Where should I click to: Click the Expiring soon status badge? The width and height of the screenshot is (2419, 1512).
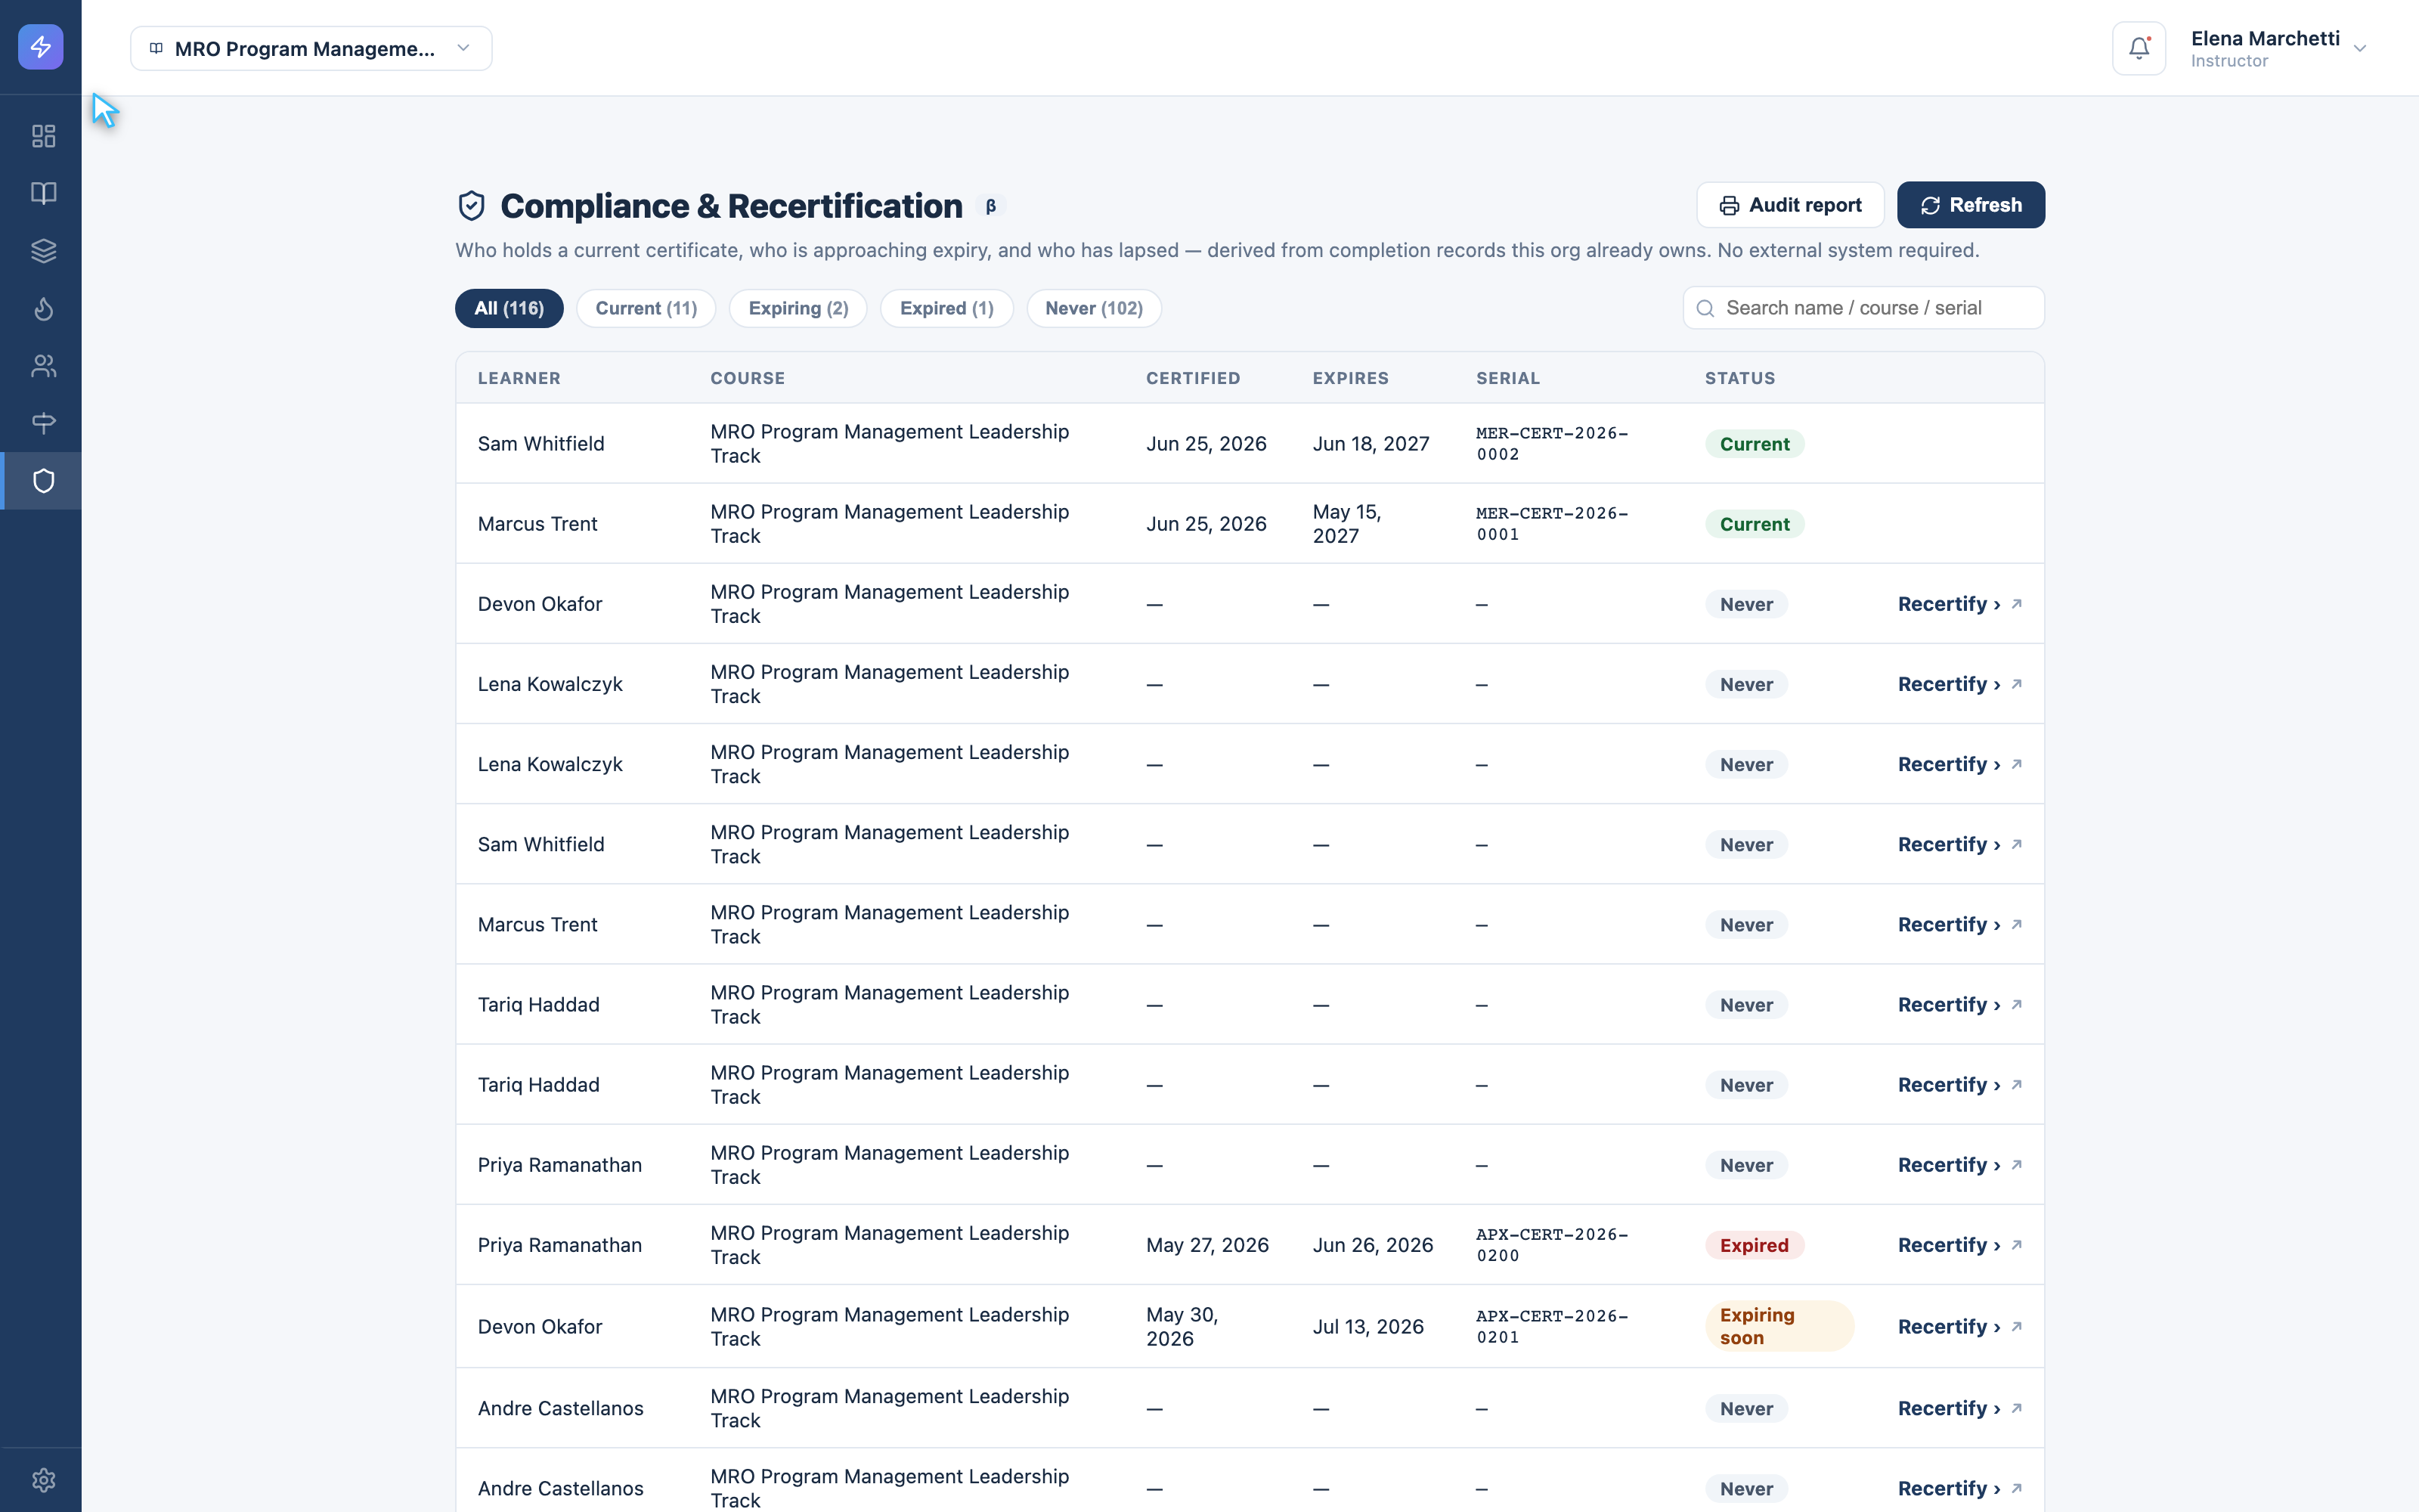click(x=1778, y=1326)
